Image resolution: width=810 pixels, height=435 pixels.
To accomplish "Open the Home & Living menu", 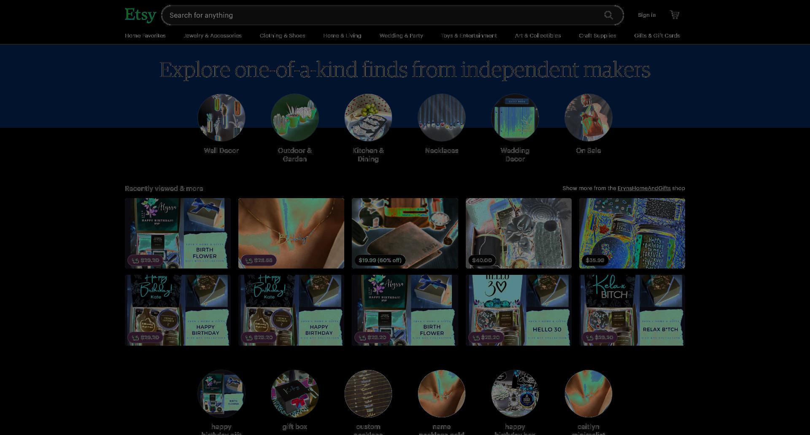I will pyautogui.click(x=342, y=36).
